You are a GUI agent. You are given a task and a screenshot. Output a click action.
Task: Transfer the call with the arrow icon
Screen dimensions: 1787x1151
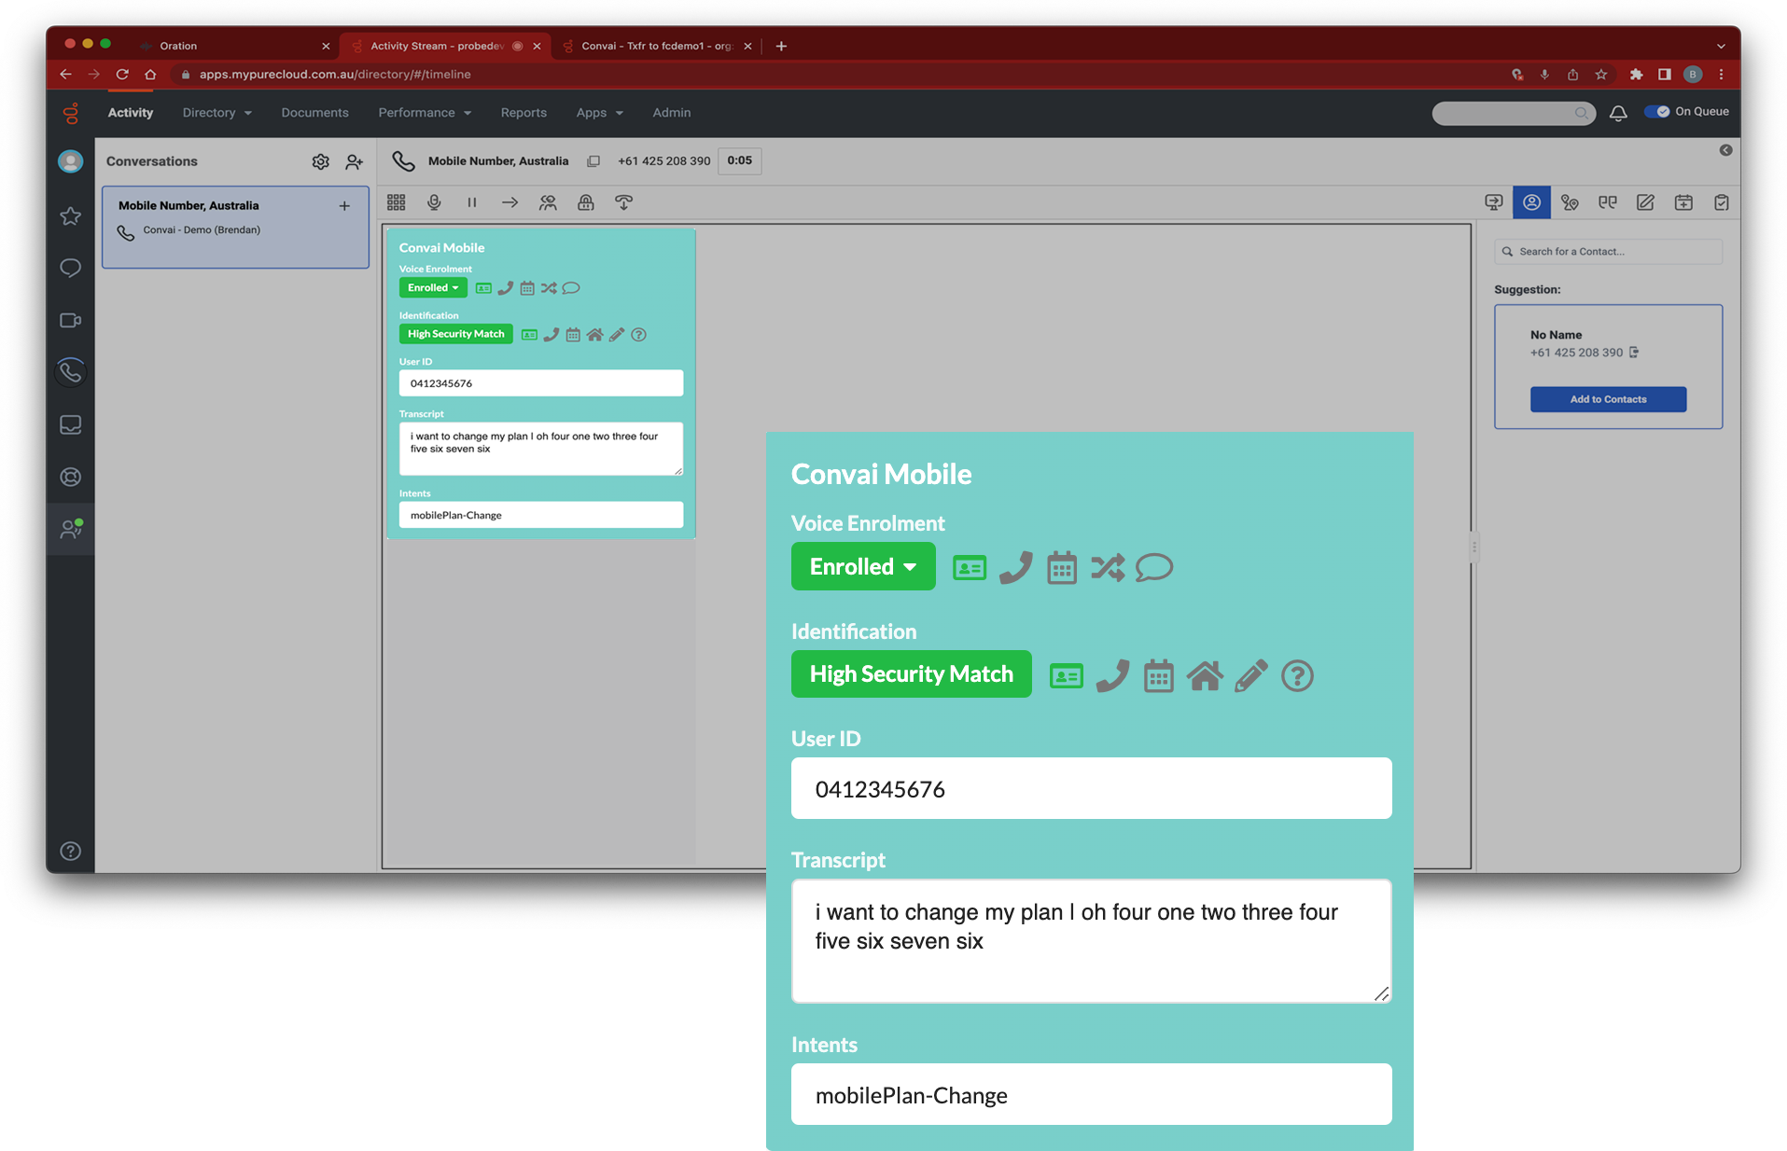pyautogui.click(x=510, y=202)
